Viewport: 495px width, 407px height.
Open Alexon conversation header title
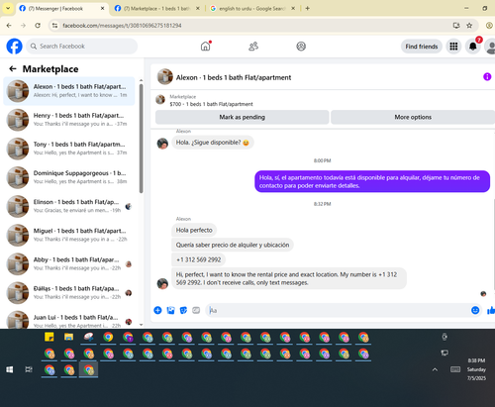[234, 77]
